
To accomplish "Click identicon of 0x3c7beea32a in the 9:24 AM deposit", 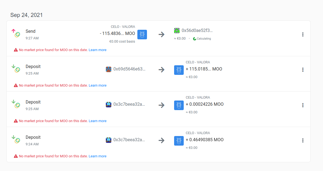I will [109, 140].
